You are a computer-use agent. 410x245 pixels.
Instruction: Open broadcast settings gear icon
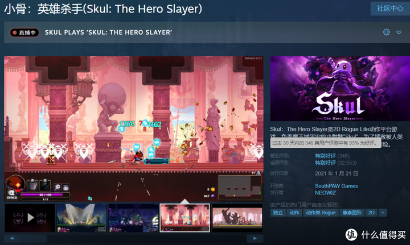click(x=386, y=32)
